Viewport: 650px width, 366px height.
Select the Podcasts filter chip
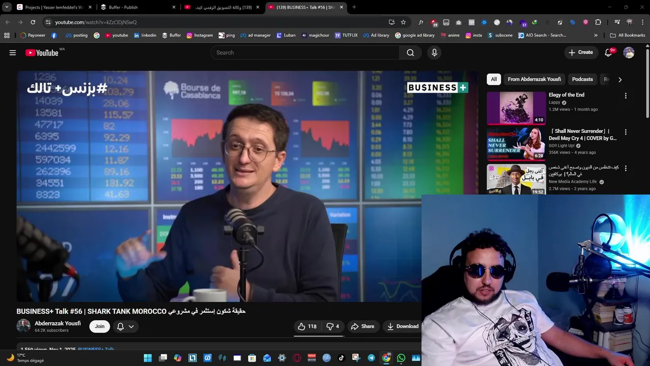[582, 79]
